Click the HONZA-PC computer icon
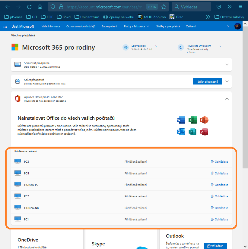The width and height of the screenshot is (248, 249). pos(17,185)
